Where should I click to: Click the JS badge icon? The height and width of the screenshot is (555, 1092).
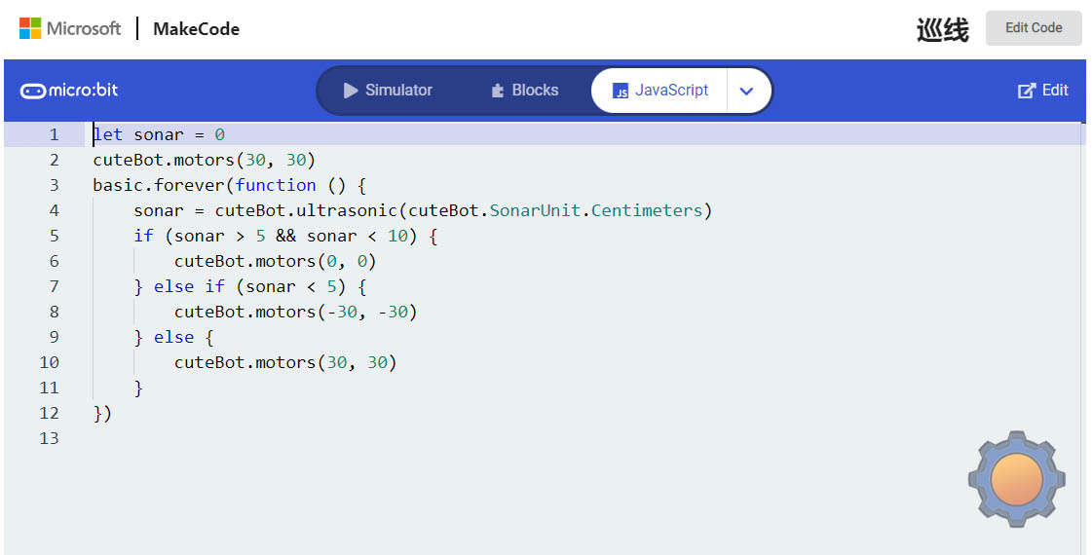point(621,91)
